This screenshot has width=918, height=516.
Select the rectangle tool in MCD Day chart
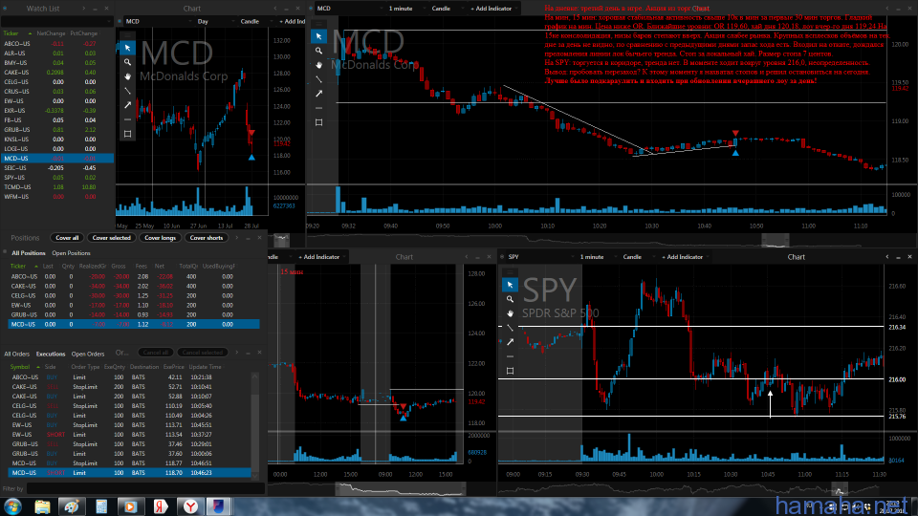click(x=127, y=134)
